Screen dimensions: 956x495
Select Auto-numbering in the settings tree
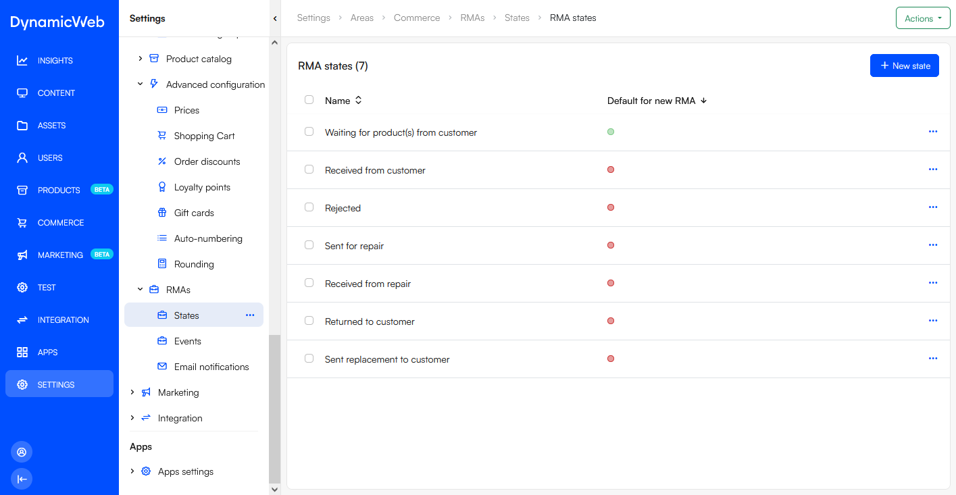point(208,238)
